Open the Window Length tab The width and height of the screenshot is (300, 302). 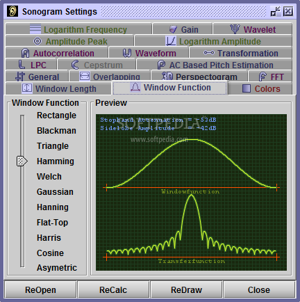pyautogui.click(x=58, y=88)
